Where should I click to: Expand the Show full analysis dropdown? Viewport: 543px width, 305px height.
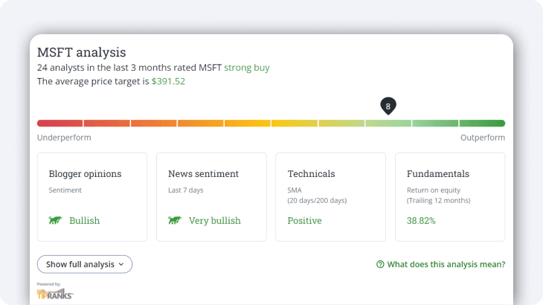[84, 264]
